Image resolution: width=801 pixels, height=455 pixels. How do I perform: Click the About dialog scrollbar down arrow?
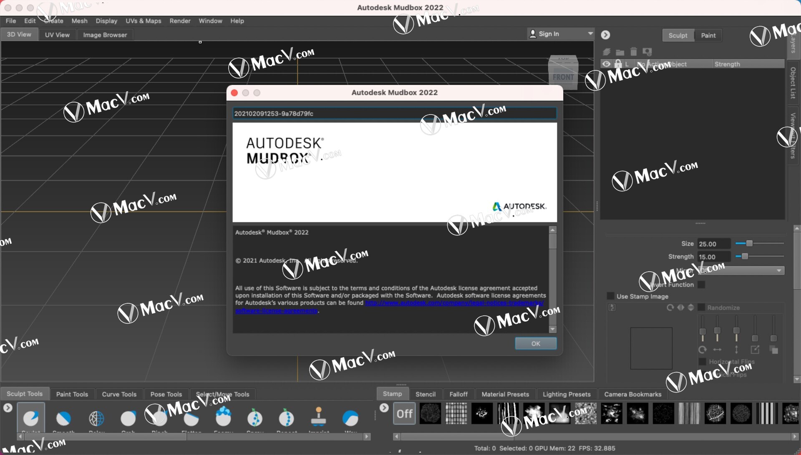tap(553, 329)
